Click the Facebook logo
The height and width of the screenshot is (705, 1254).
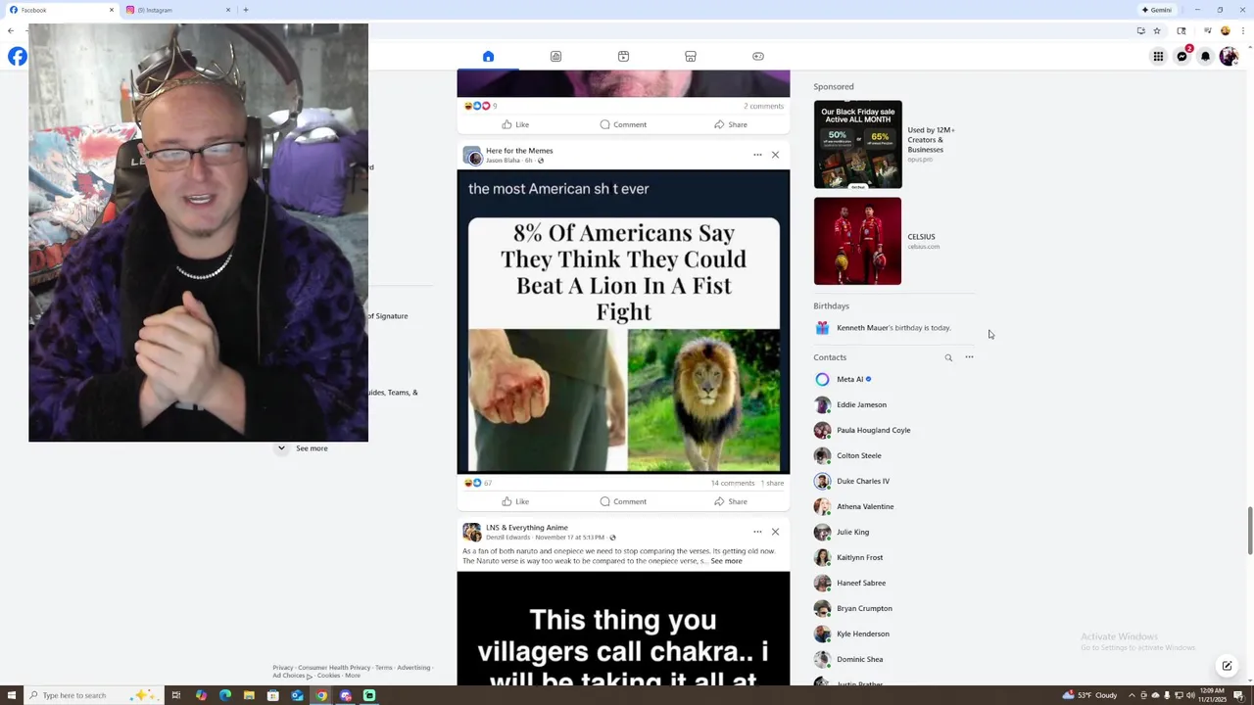(x=18, y=57)
